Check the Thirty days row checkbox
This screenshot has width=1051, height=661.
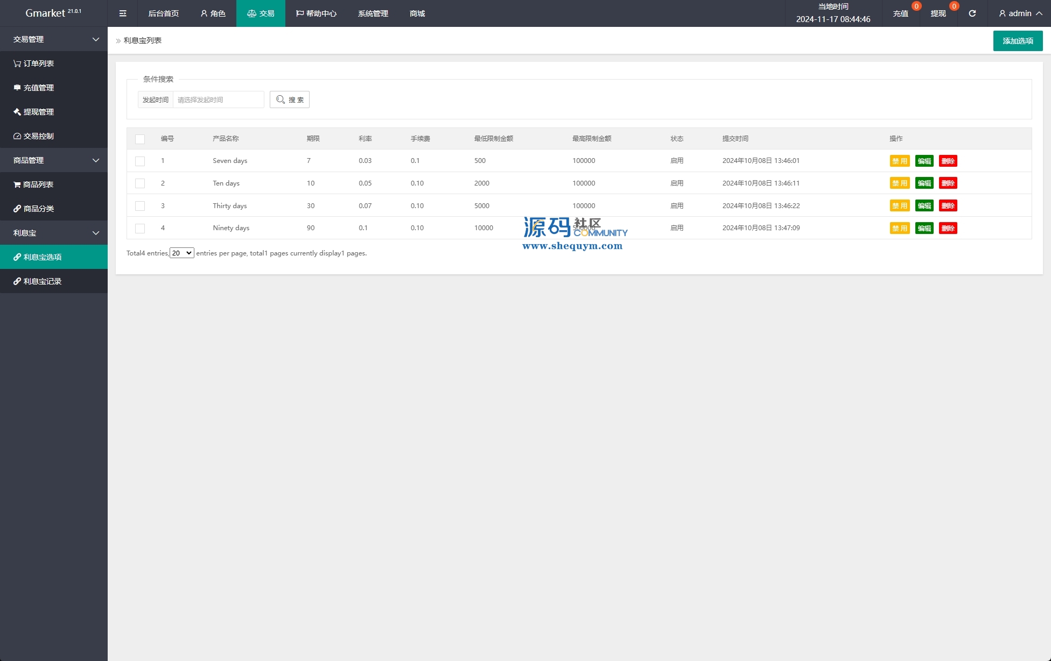[140, 206]
